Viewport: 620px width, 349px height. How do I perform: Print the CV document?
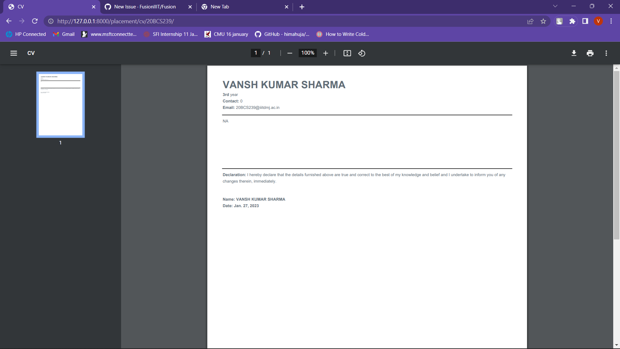pos(590,53)
